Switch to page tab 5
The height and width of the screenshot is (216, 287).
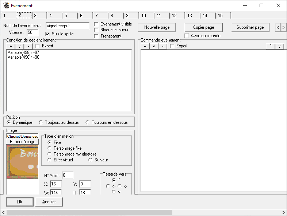point(66,16)
